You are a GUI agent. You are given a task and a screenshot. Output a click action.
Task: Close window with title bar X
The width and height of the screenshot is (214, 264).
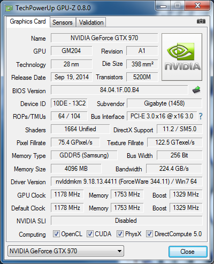point(197,6)
